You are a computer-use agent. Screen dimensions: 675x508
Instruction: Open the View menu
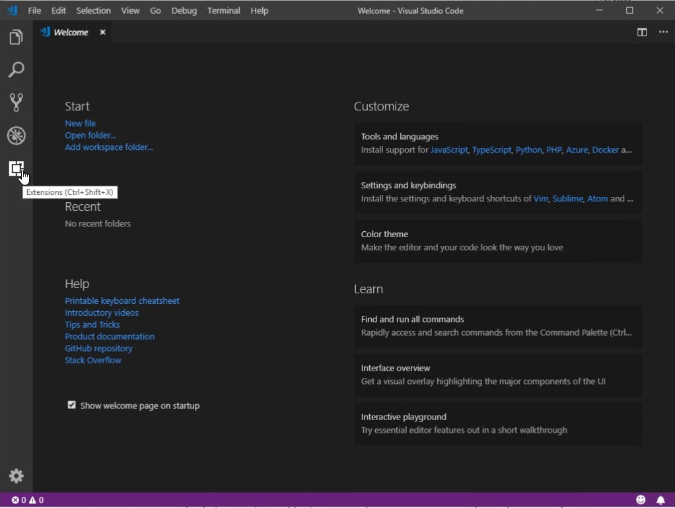(x=130, y=11)
